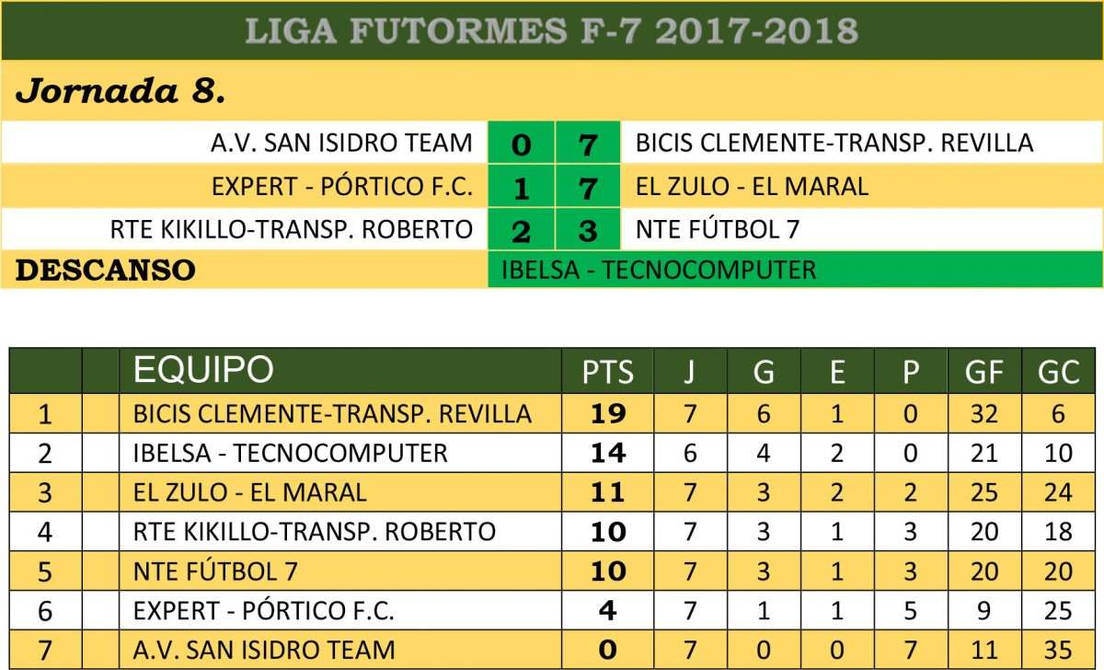Select score 0 for A.V. San Isidro Team
The image size is (1104, 670).
tap(521, 144)
